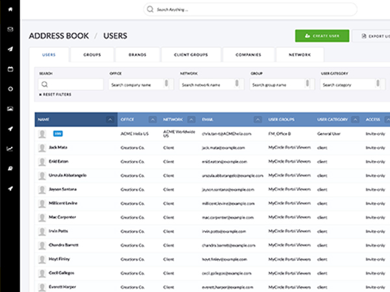Screen dimensions: 390x292
Task: Select the name 'Jayson Santana'
Action: point(62,189)
